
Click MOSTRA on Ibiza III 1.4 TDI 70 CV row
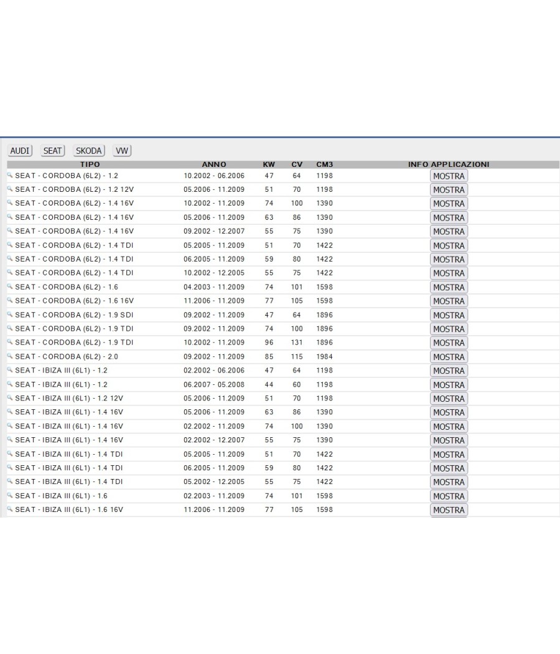pos(449,455)
